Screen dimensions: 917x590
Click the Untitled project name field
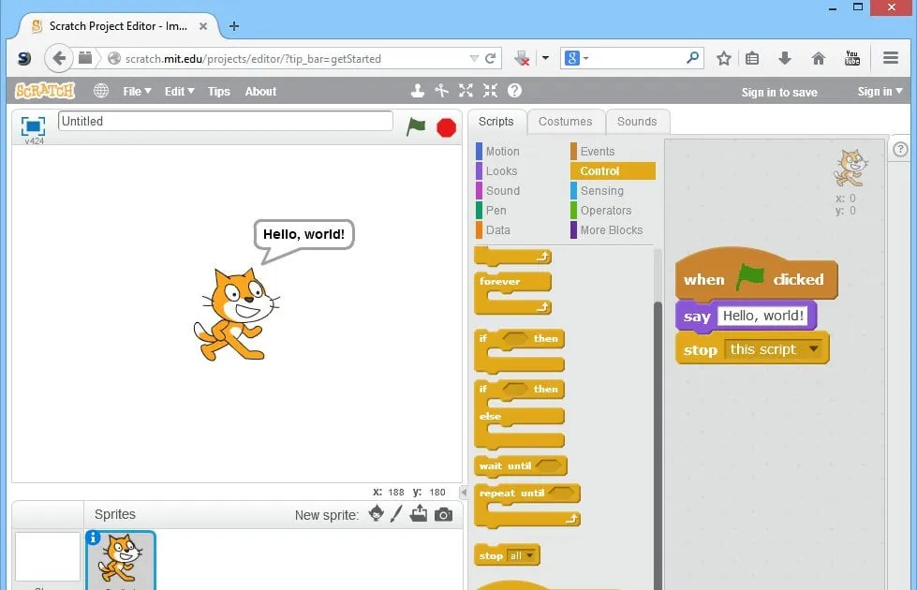tap(225, 121)
